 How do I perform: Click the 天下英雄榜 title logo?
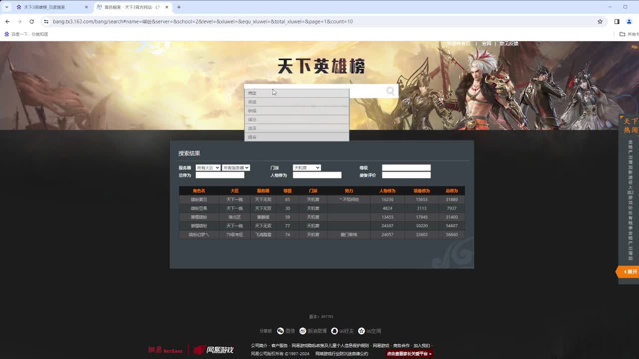click(321, 66)
